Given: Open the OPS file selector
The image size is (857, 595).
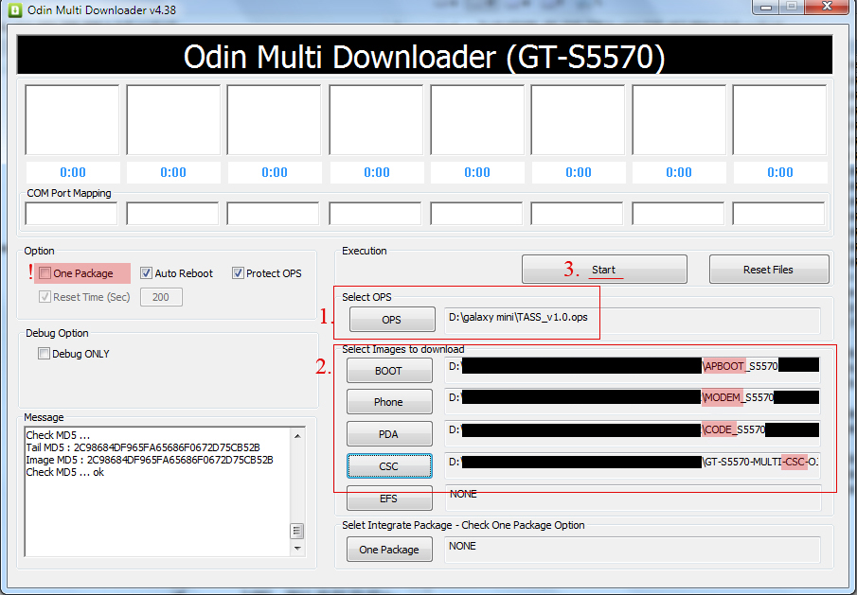Looking at the screenshot, I should [391, 320].
